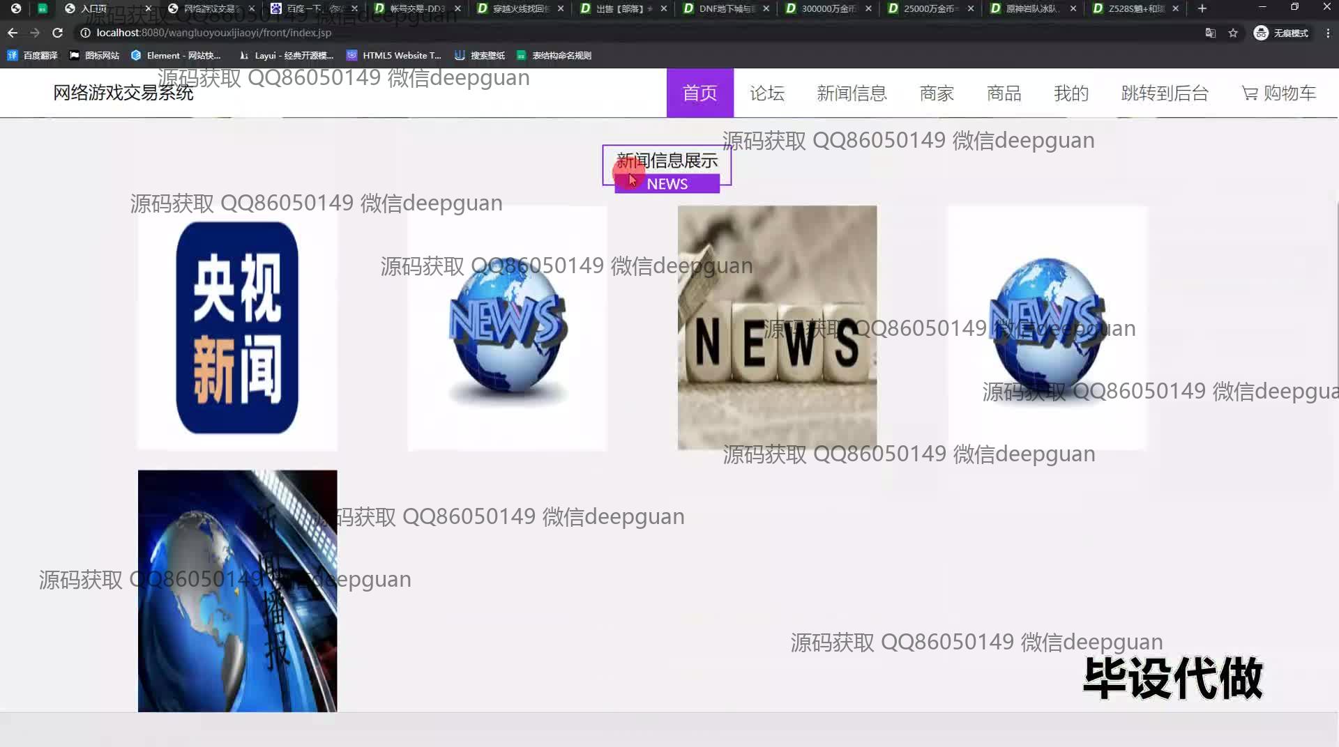Click the browser back arrow

tap(13, 33)
